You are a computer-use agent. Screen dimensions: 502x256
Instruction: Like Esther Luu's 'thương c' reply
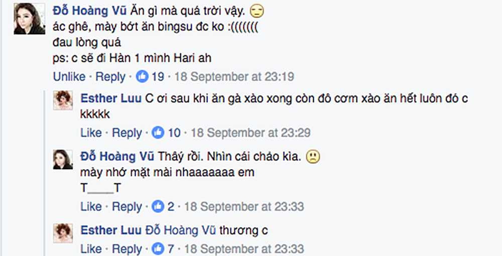pos(91,248)
